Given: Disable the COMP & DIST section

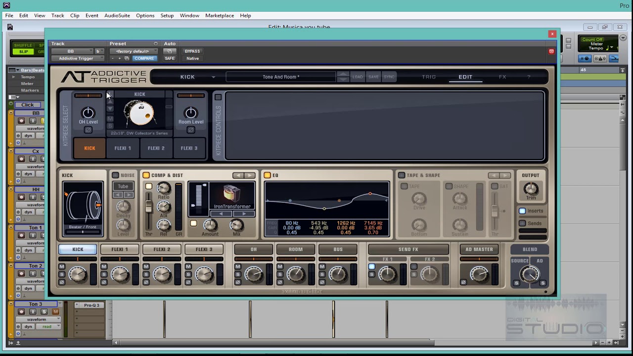Looking at the screenshot, I should click(146, 175).
